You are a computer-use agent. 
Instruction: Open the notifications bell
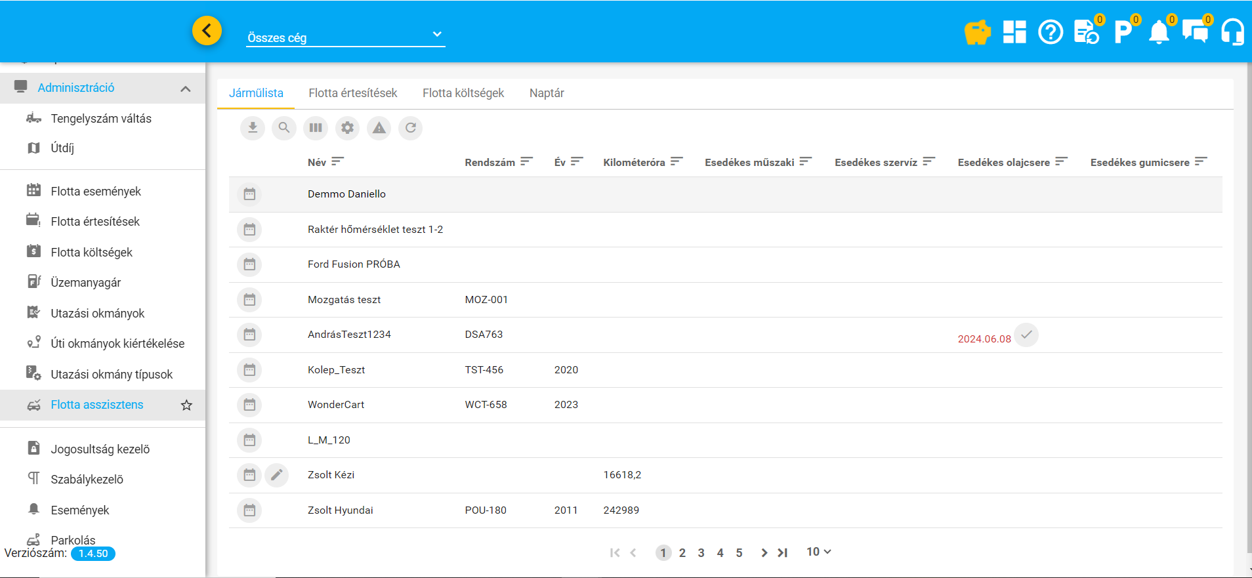point(1159,31)
